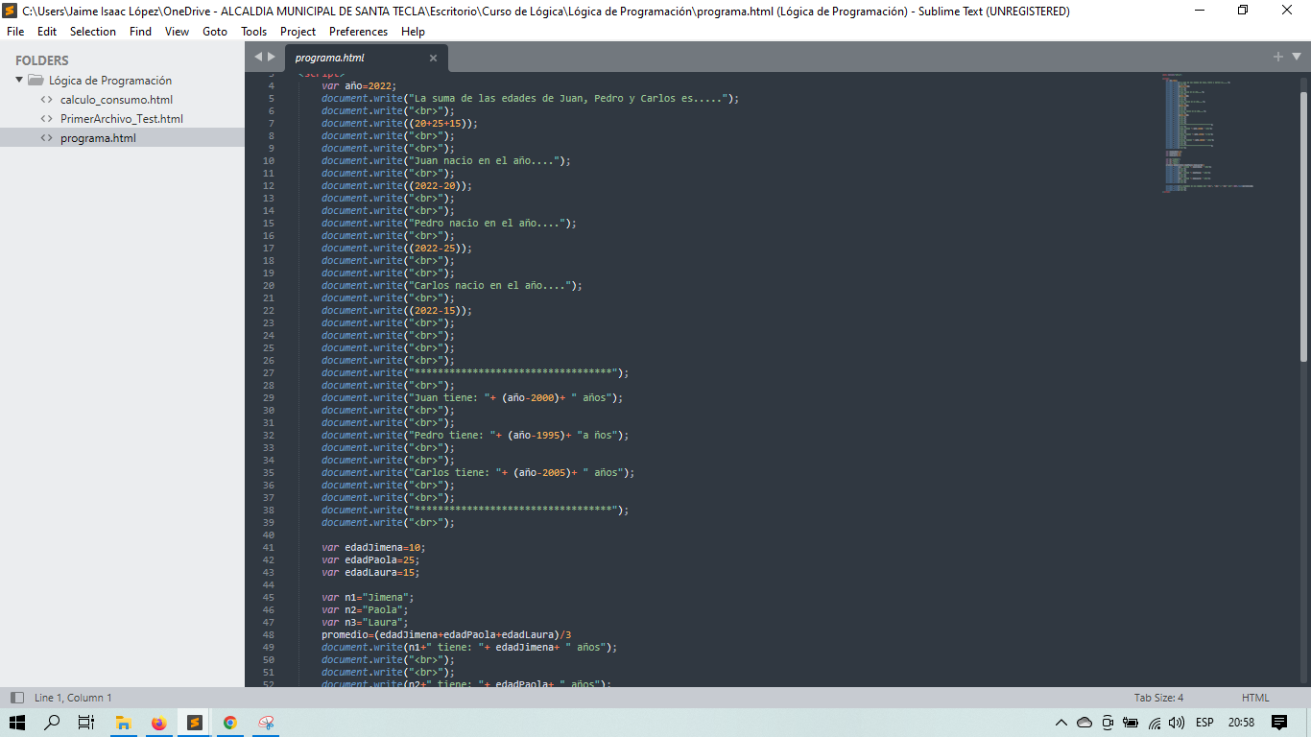Collapse the Lógica de Programación folder arrow
Viewport: 1311px width, 737px height.
pyautogui.click(x=18, y=81)
